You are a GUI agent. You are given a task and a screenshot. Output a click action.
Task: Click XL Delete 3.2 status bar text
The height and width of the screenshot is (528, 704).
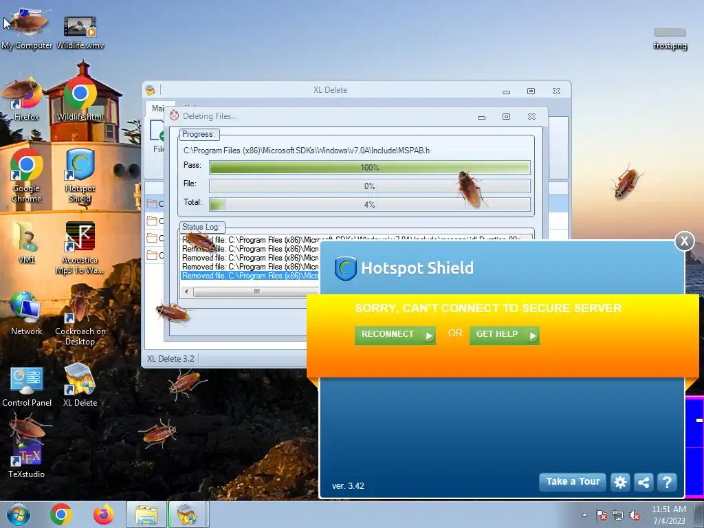(170, 359)
